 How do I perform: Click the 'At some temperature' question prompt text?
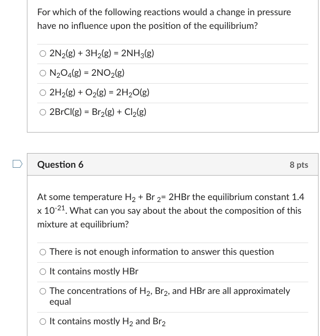tap(171, 211)
